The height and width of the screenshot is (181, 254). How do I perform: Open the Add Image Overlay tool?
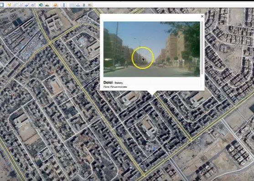click(x=27, y=5)
